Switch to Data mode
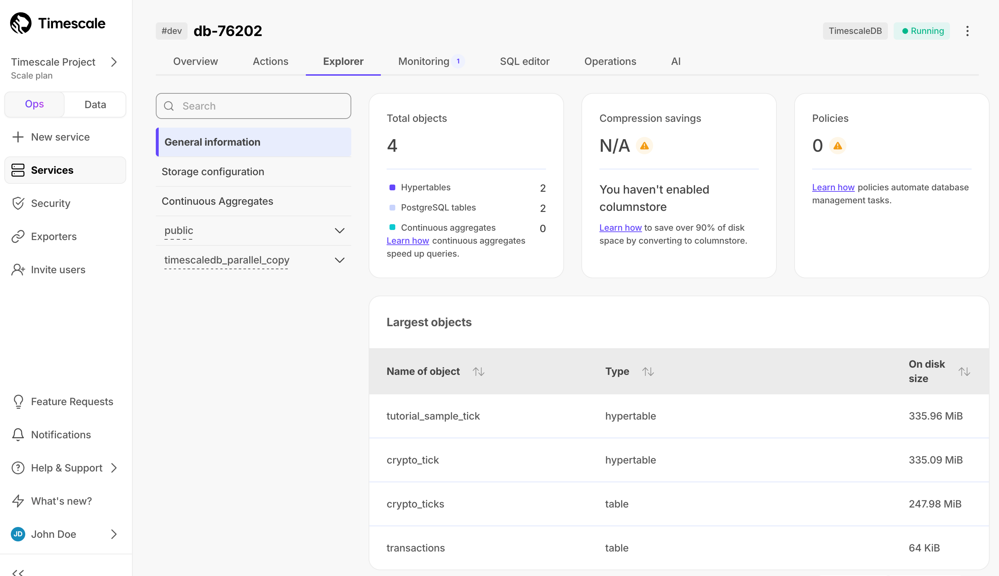This screenshot has width=999, height=576. [95, 105]
